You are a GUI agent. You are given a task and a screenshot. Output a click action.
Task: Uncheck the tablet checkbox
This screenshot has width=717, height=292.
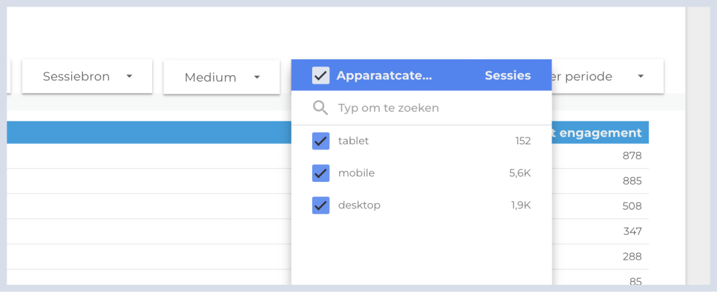[x=321, y=141]
